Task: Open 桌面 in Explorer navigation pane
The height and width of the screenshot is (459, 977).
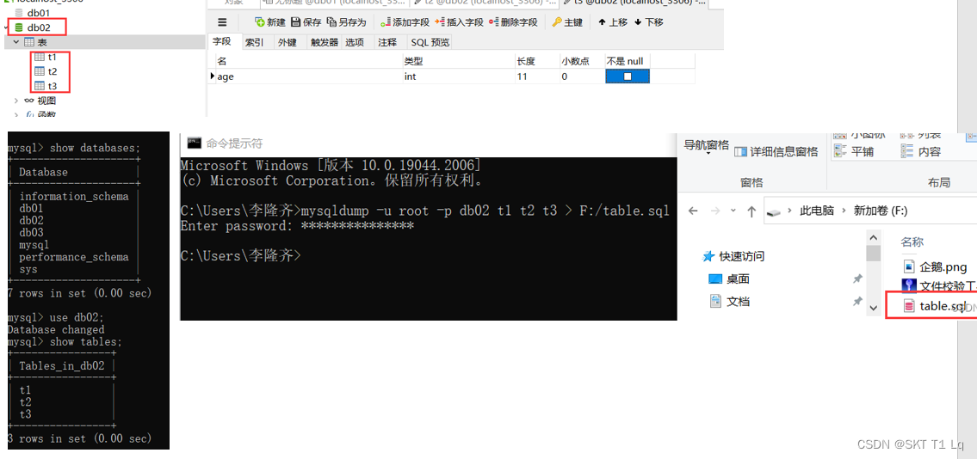Action: click(730, 278)
